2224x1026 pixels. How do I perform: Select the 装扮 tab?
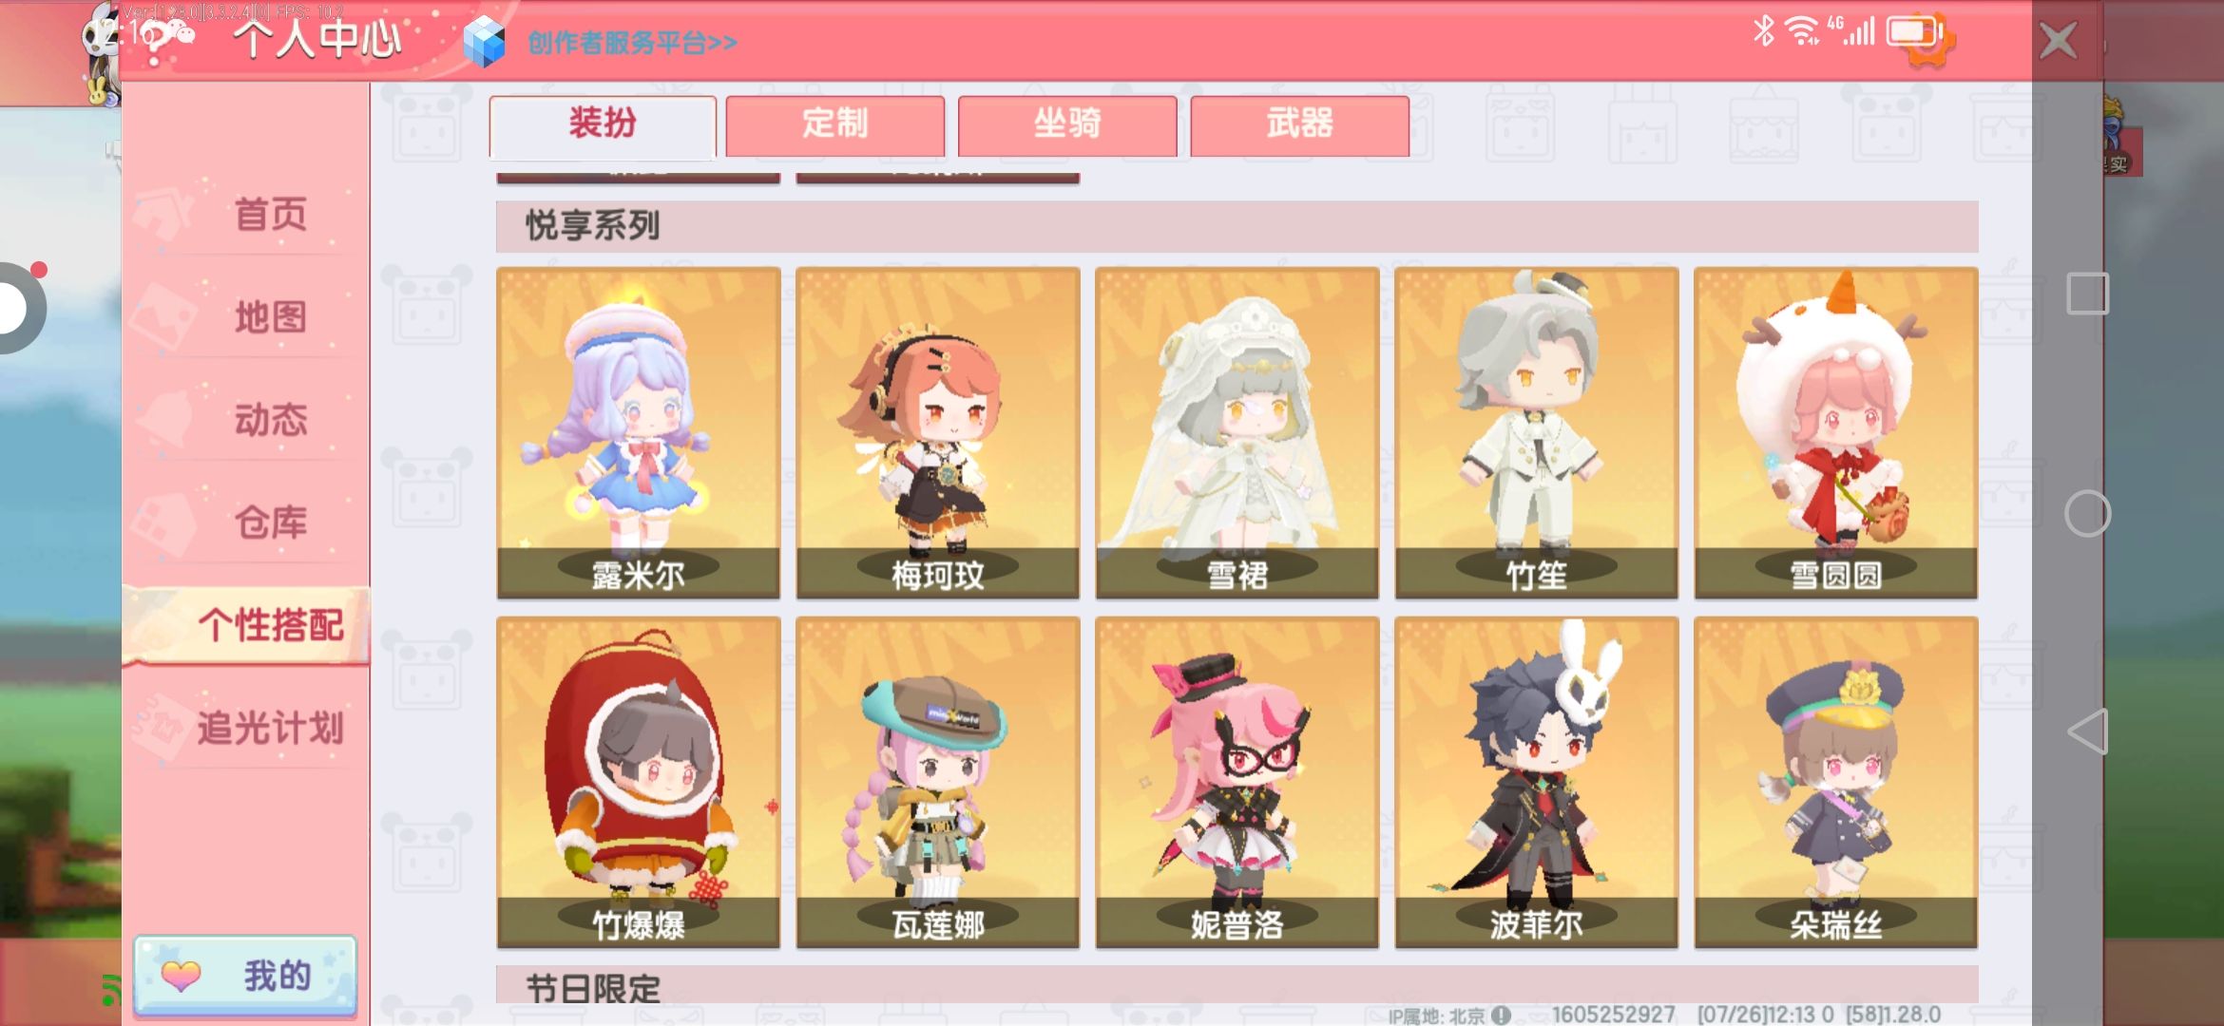pyautogui.click(x=603, y=124)
